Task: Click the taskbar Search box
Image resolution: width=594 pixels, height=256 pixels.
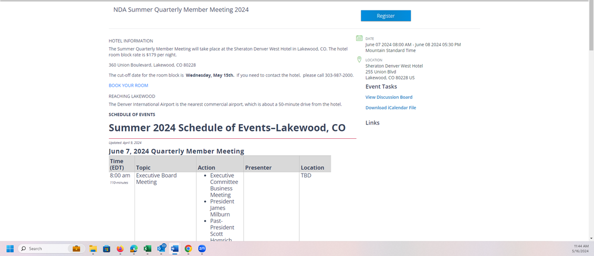Action: (x=45, y=249)
